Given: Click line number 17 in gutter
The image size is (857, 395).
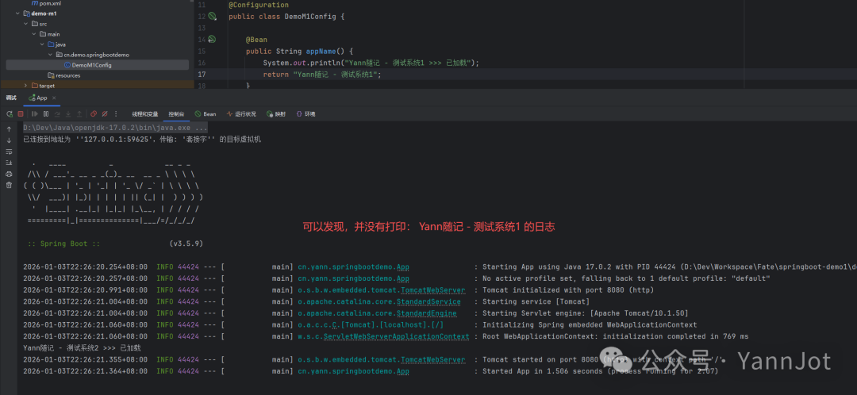Looking at the screenshot, I should 202,75.
